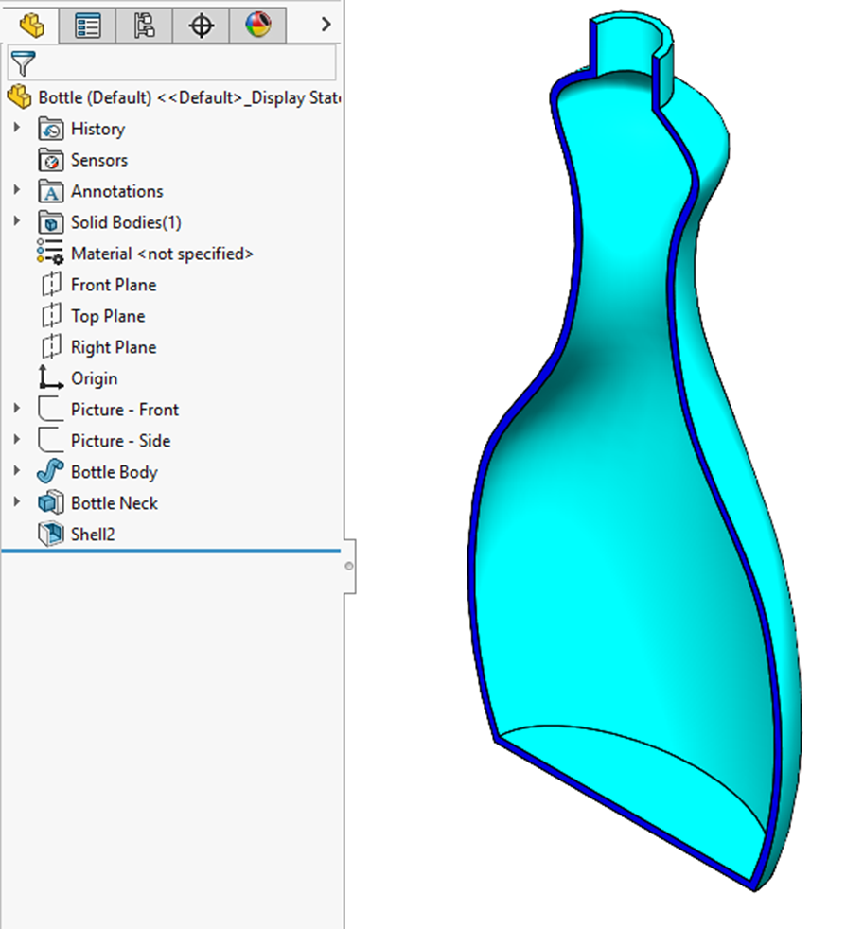
Task: Click the filter funnel icon
Action: point(21,64)
